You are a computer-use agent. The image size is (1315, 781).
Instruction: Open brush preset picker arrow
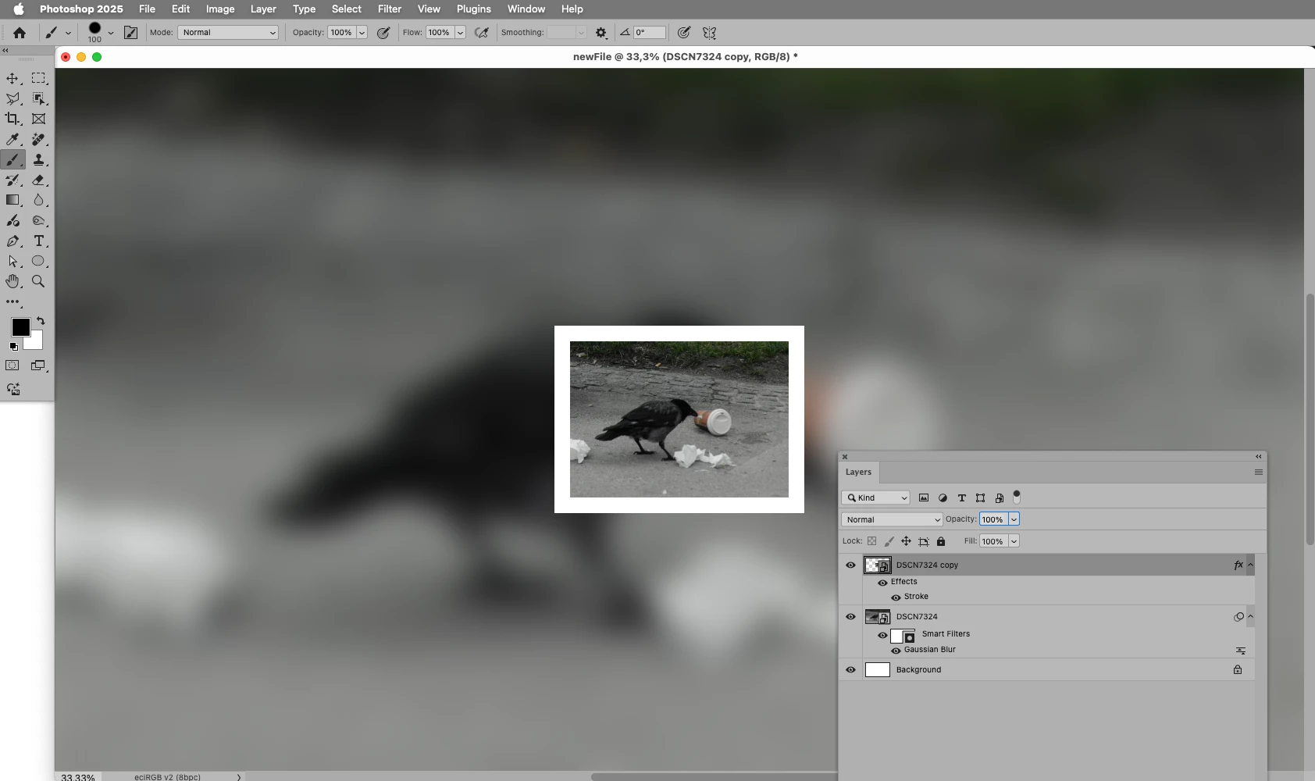111,33
